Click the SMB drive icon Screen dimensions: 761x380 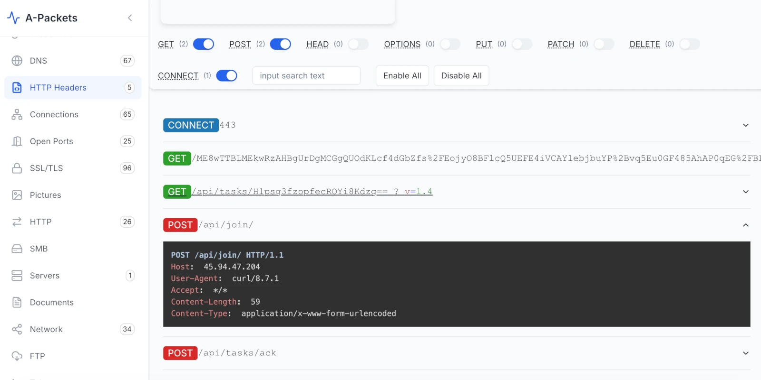pos(17,249)
